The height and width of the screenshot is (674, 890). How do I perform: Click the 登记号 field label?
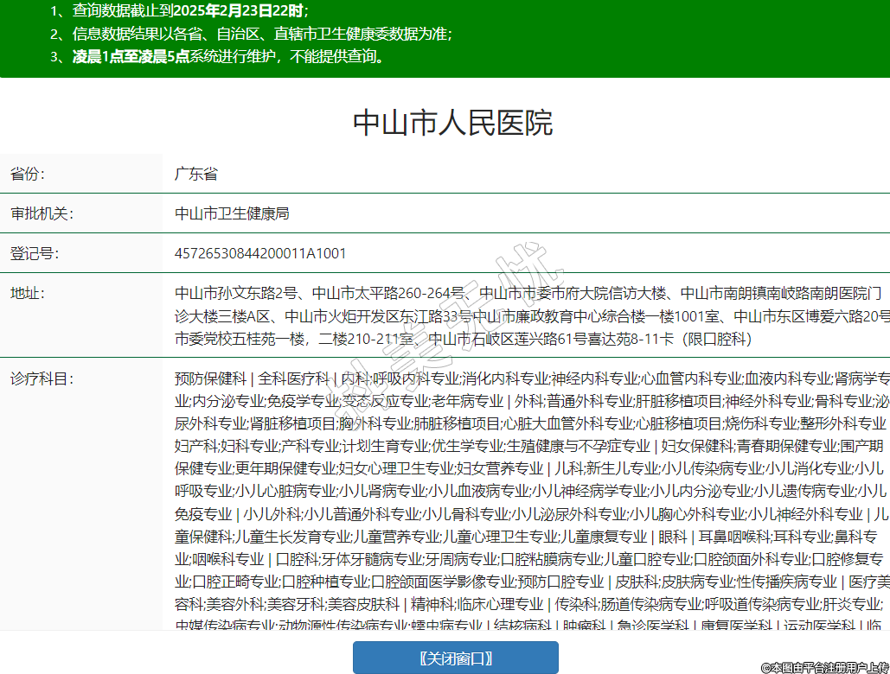pyautogui.click(x=35, y=253)
